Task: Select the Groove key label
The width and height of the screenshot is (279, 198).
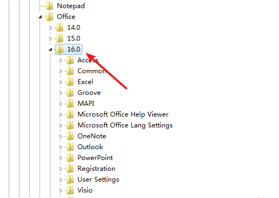Action: [89, 93]
